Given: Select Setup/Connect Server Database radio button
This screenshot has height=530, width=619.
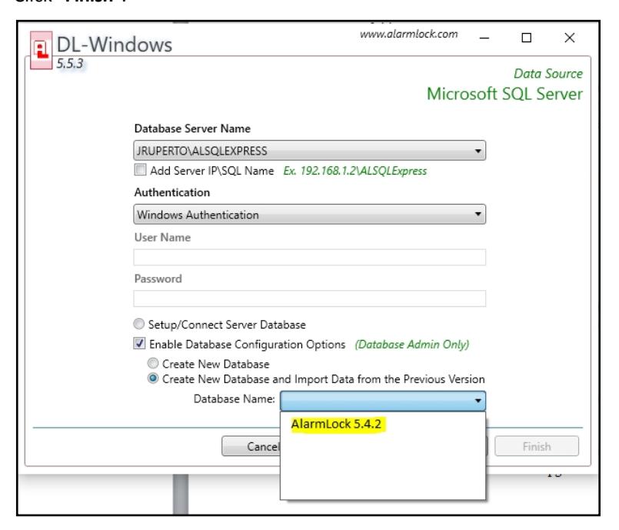Looking at the screenshot, I should (x=139, y=325).
